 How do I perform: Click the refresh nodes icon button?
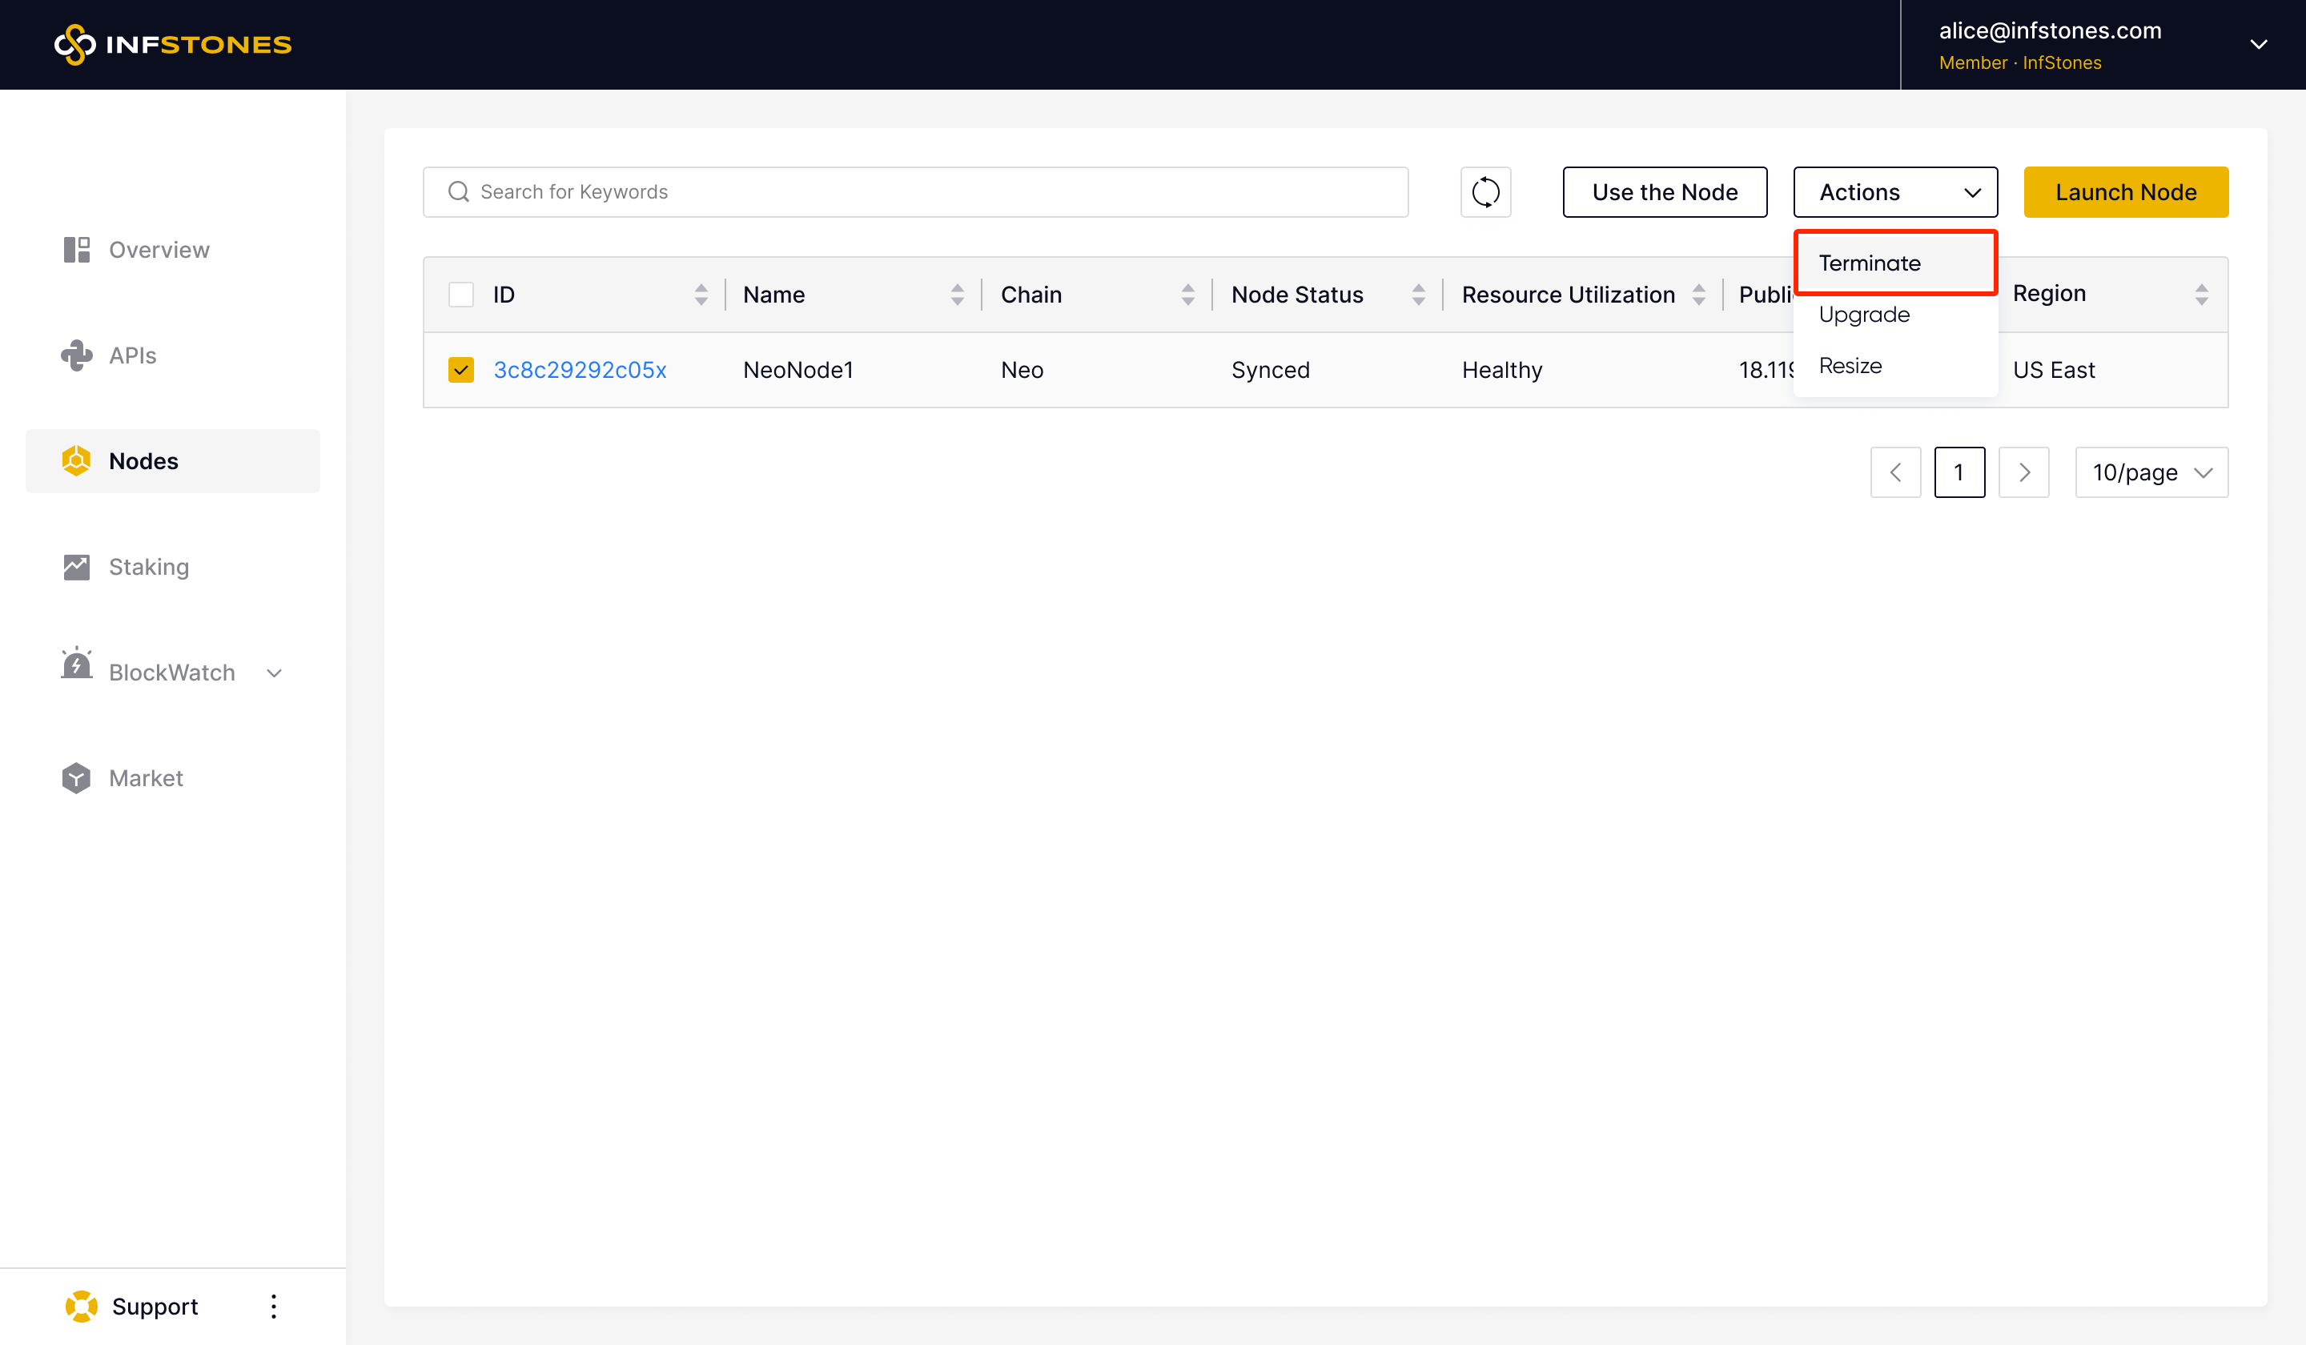pos(1485,192)
